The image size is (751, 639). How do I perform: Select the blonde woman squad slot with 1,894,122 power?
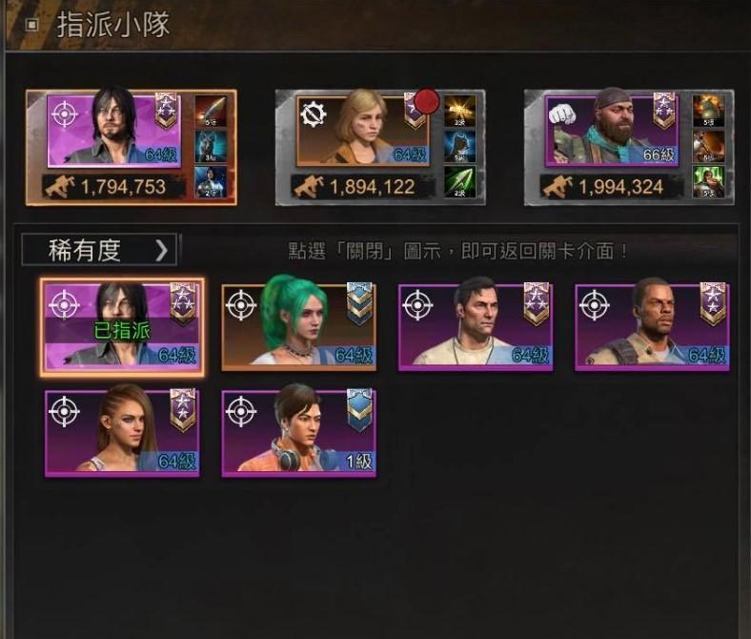point(380,148)
